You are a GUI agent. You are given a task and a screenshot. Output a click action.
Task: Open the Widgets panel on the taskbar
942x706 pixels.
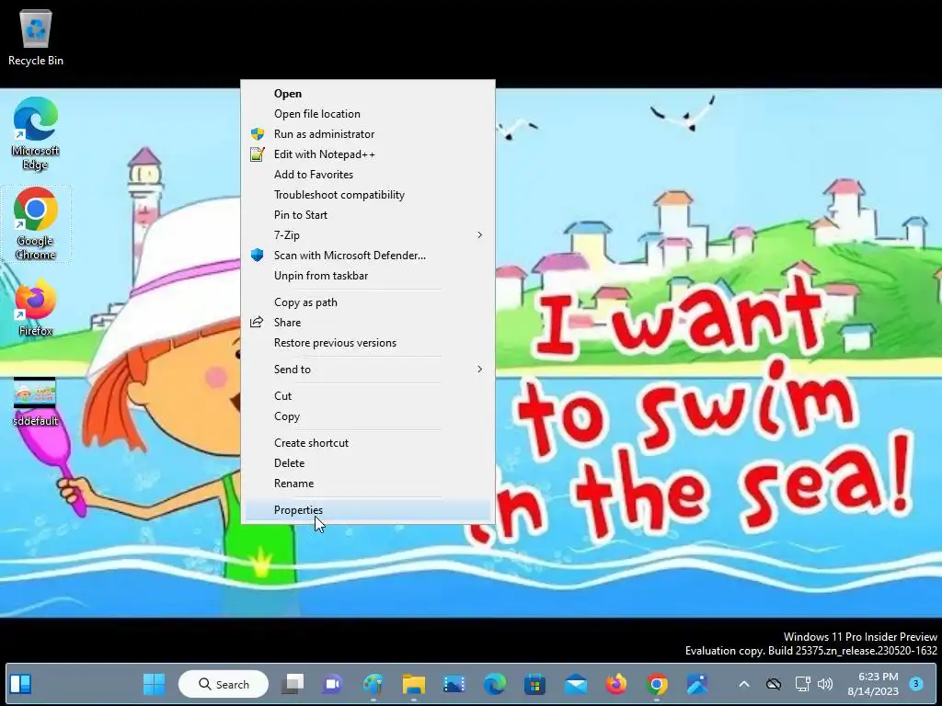tap(21, 684)
